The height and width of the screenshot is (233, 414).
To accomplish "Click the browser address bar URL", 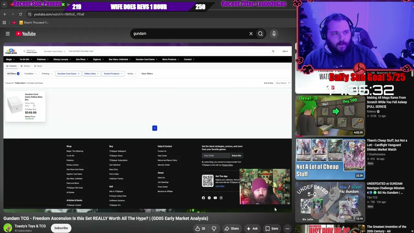I will pos(59,14).
